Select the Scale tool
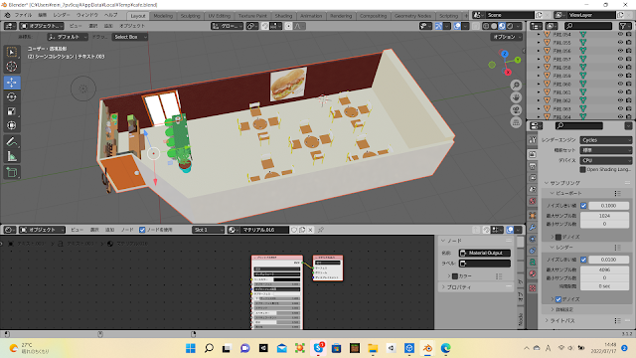 tap(11, 111)
